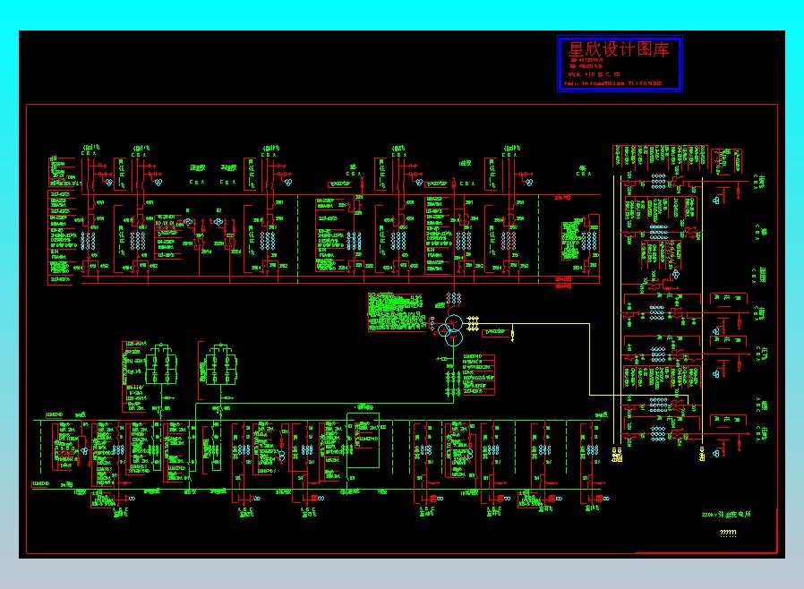This screenshot has height=589, width=804.
Task: Click the green hatched block at the right end of the upper bus
Action: (x=572, y=240)
